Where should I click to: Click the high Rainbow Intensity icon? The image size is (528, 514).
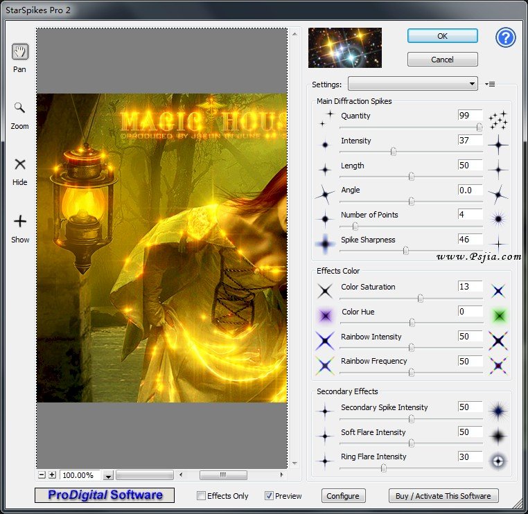(x=498, y=341)
